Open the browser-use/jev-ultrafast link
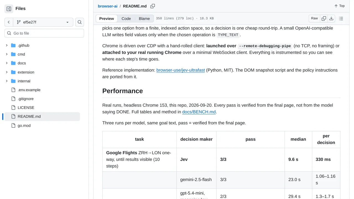354x199 pixels. 181,70
